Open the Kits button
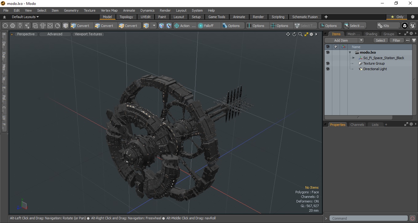This screenshot has width=418, height=223. (x=388, y=26)
